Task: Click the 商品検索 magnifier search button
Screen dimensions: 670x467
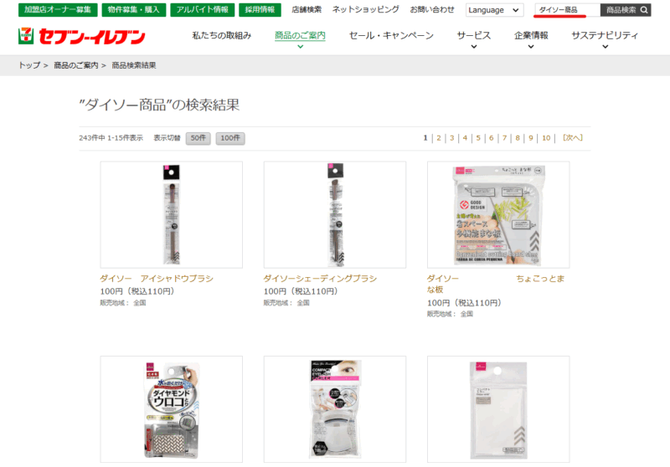Action: [x=626, y=10]
